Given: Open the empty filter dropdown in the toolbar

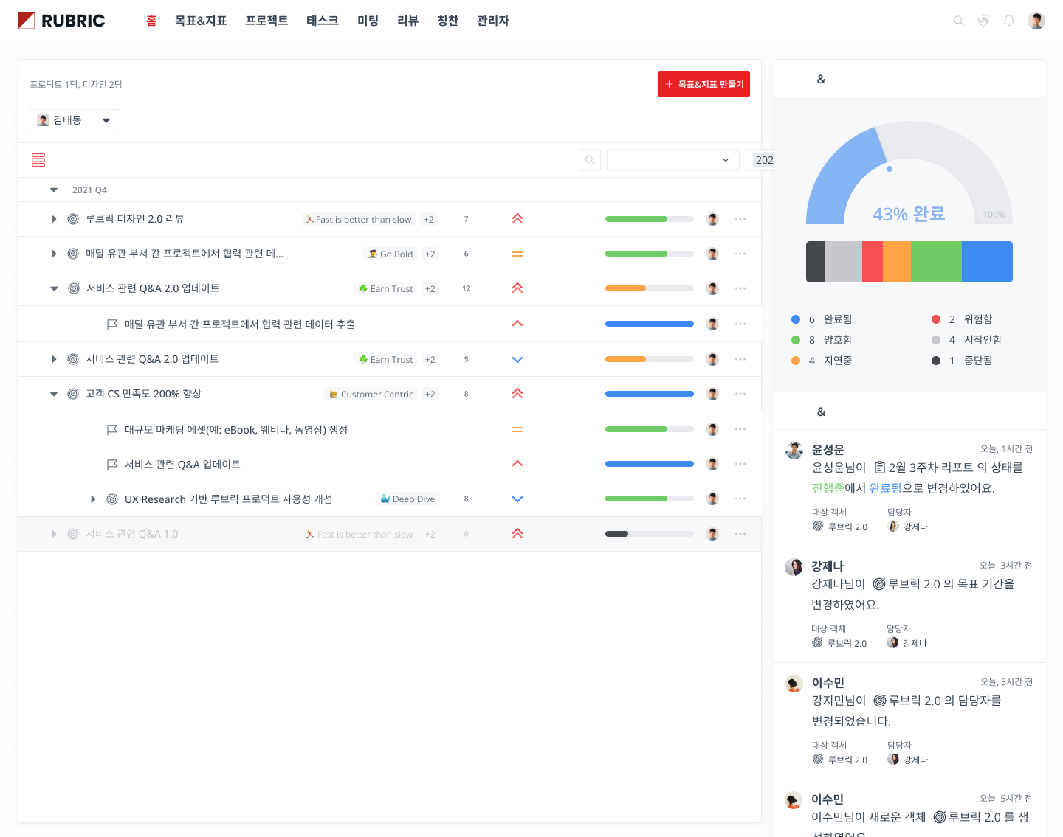Looking at the screenshot, I should click(672, 160).
